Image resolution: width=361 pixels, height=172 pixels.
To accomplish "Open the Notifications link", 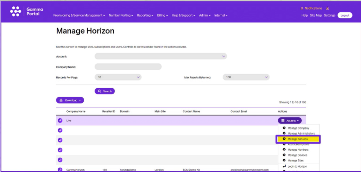I will pyautogui.click(x=311, y=8).
